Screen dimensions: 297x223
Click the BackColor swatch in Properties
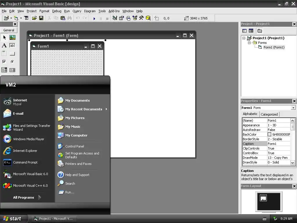coord(269,134)
